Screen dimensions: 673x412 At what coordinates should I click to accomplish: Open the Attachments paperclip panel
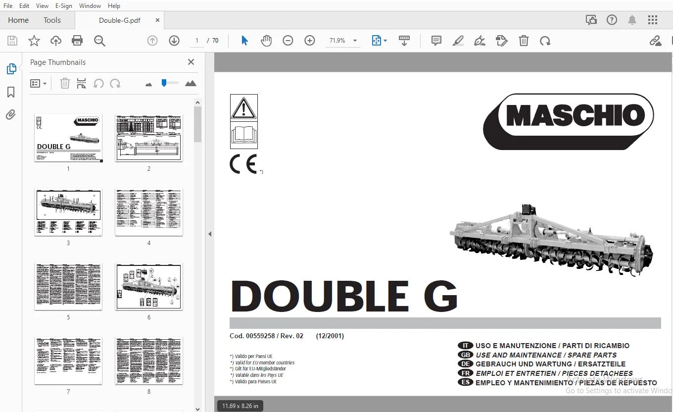(11, 115)
